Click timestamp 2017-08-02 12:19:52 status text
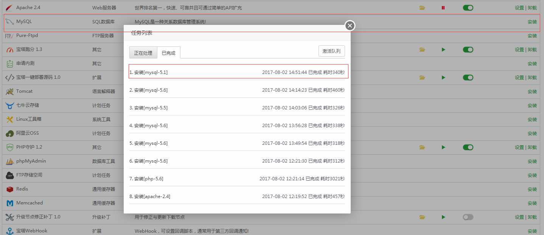544x235 pixels. [303, 197]
